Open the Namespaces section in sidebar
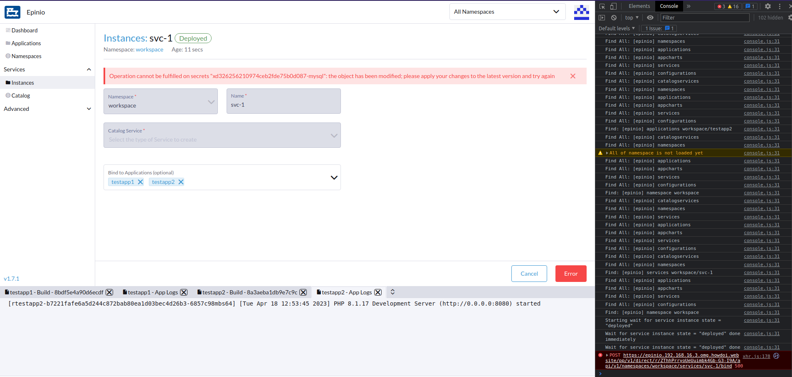The image size is (792, 377). [x=26, y=56]
